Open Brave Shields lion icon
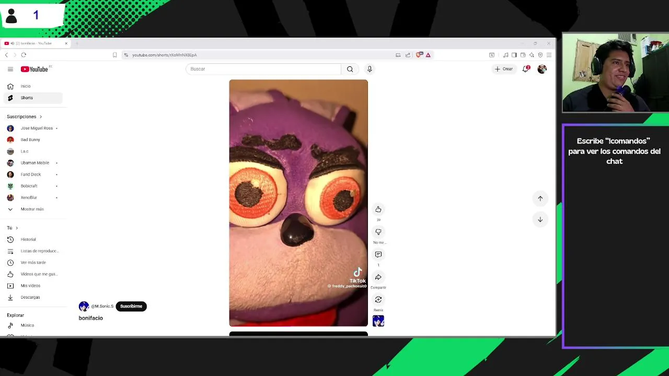 [419, 55]
